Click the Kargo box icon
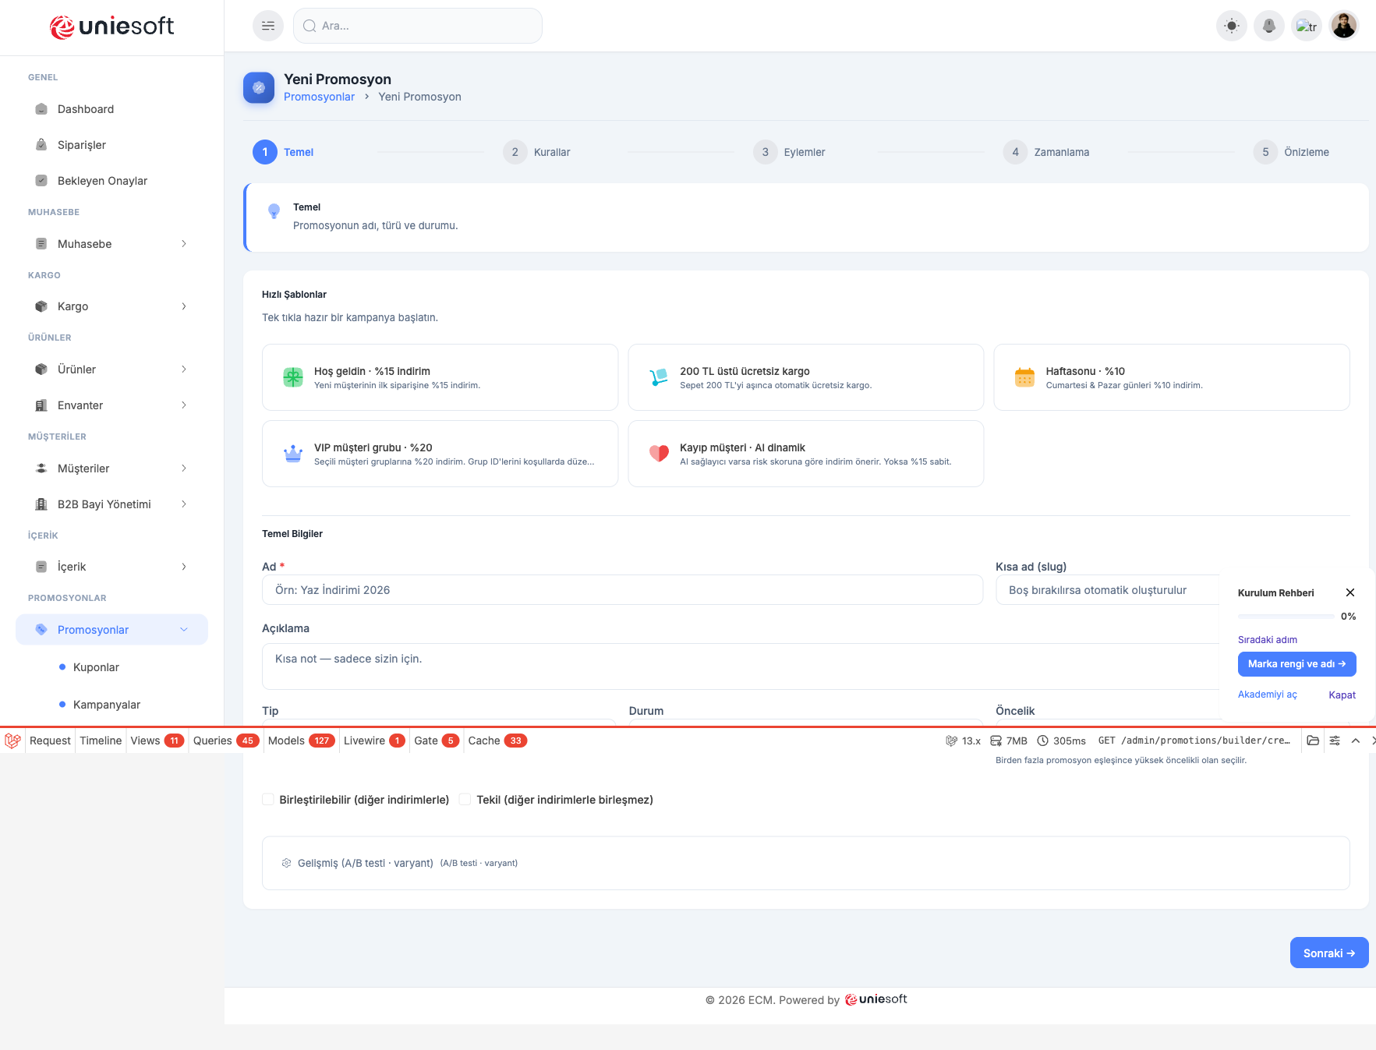The image size is (1376, 1050). pos(41,306)
